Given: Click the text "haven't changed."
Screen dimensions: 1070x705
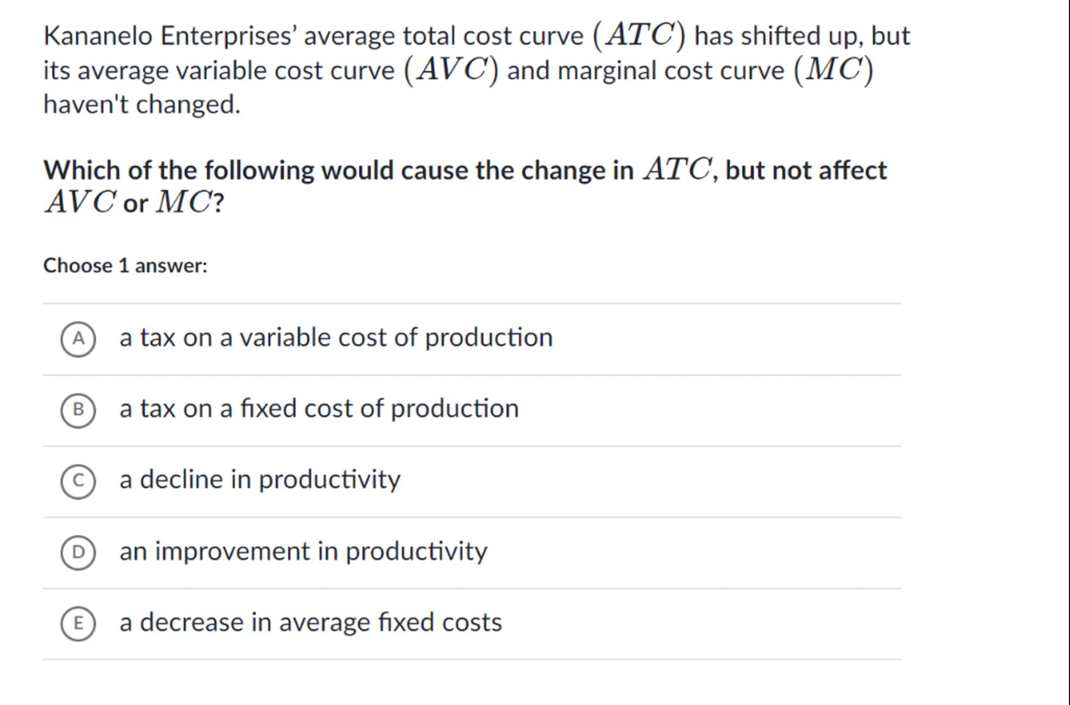Looking at the screenshot, I should coord(142,104).
